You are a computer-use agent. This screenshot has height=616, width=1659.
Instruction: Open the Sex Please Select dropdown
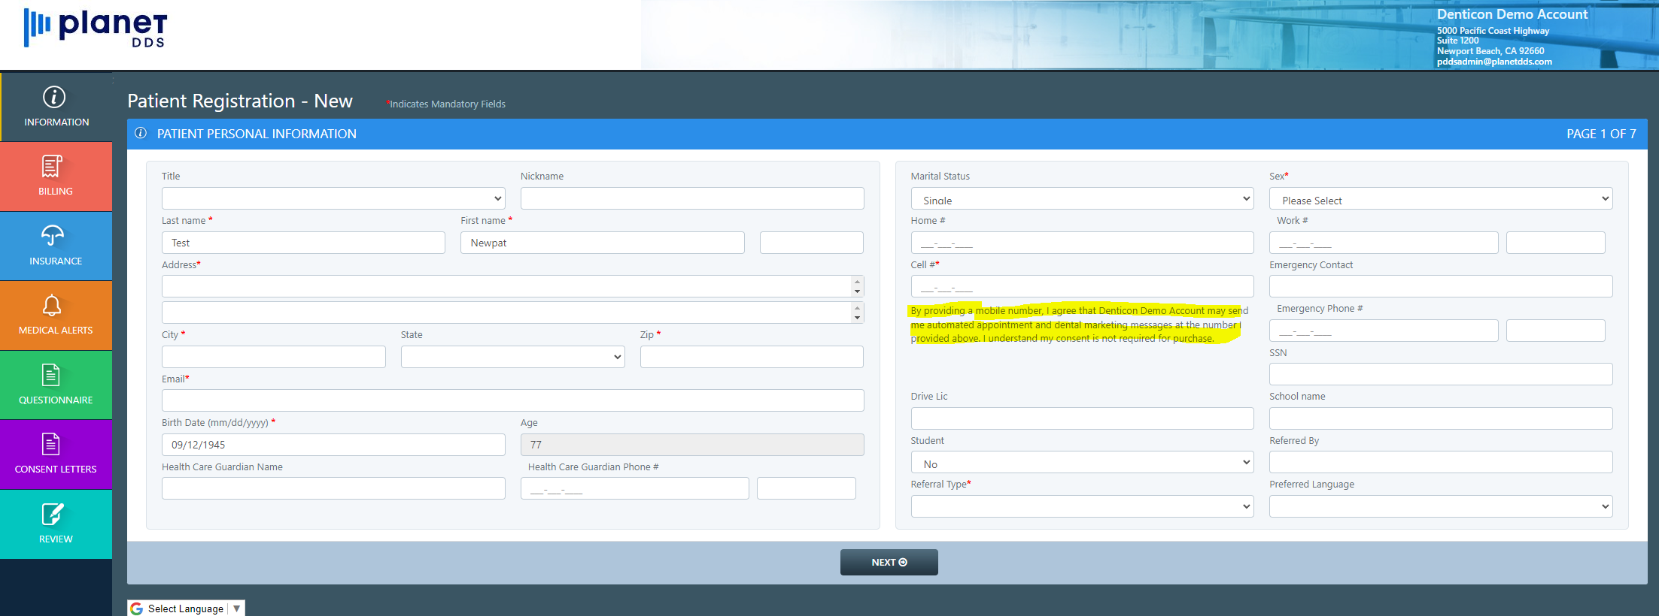pyautogui.click(x=1441, y=198)
